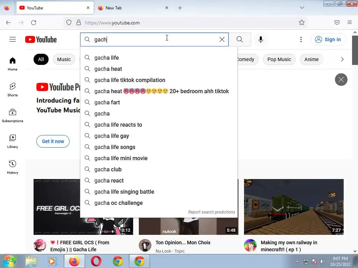
Task: Open tracking protection shield icon
Action: coord(69,22)
